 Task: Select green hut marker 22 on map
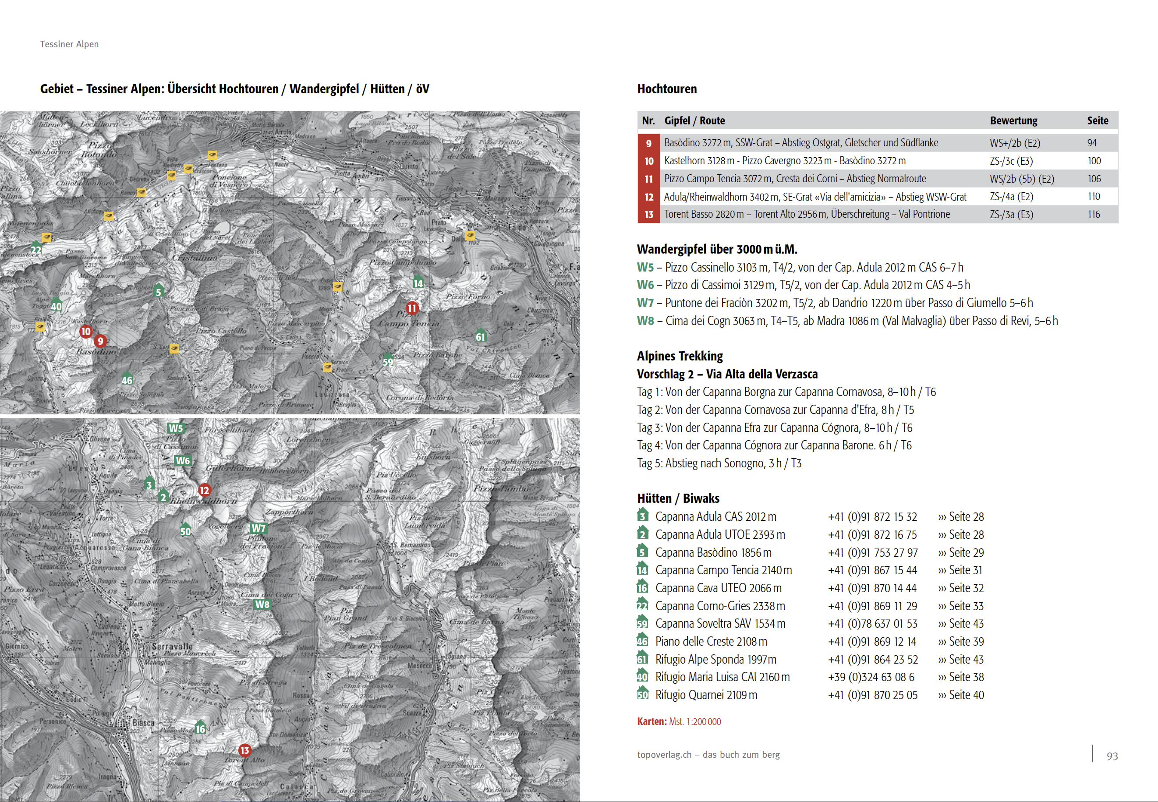(x=36, y=248)
